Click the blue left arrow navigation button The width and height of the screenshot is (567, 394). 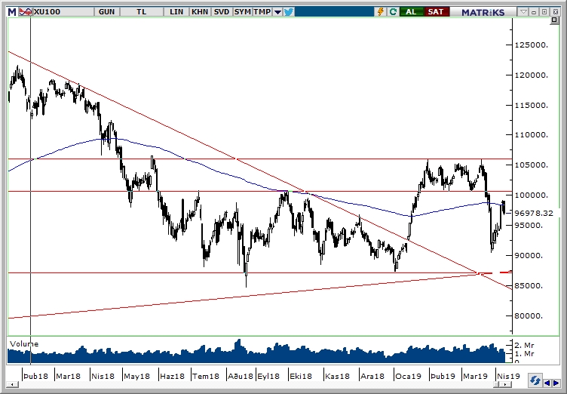(547, 383)
